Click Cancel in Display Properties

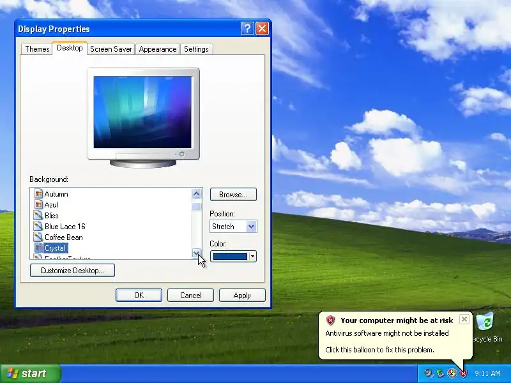click(x=190, y=296)
